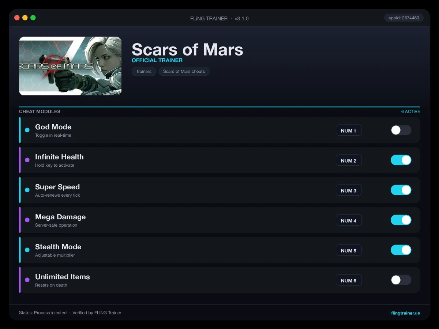Click the green maximize window dot

[x=33, y=18]
